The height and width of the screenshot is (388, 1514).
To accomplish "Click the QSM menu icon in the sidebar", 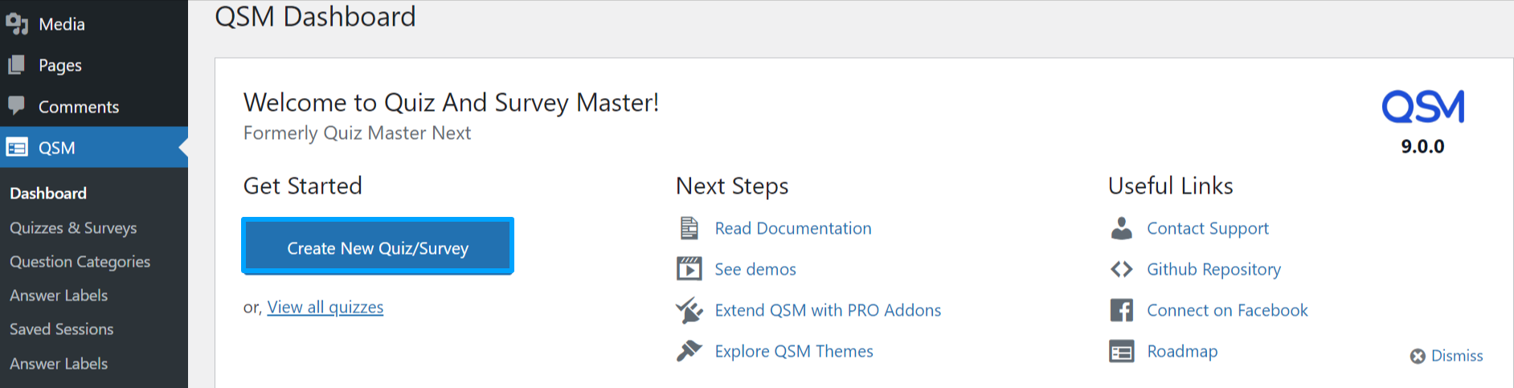I will [x=17, y=148].
